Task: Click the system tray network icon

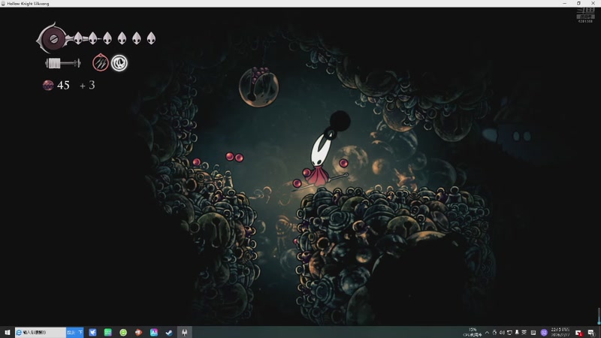Action: (509, 333)
